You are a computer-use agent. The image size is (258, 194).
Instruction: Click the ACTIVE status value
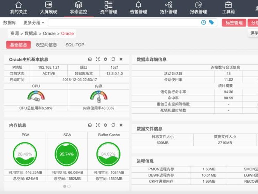pyautogui.click(x=49, y=73)
